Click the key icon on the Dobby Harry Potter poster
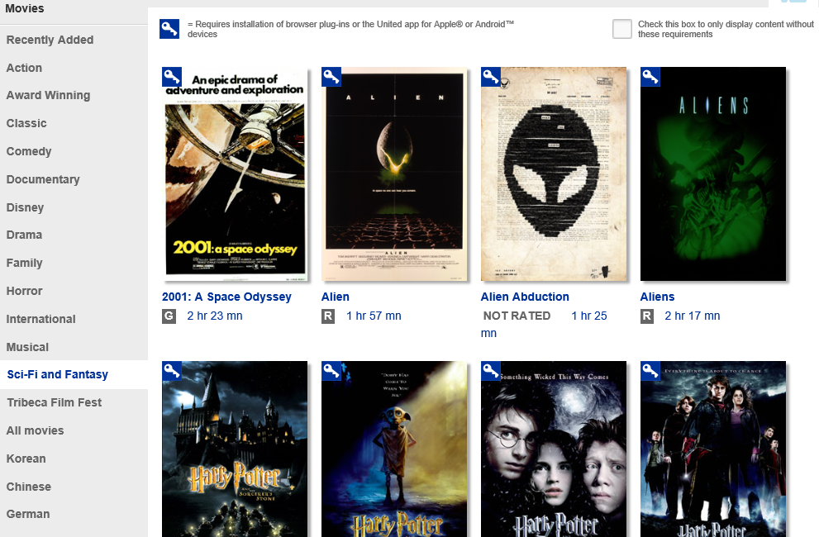Screen dimensions: 819x537 click(x=331, y=371)
